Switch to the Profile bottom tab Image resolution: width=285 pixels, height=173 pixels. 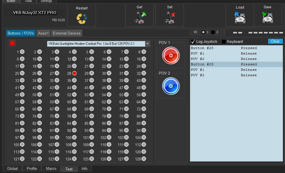[32, 168]
